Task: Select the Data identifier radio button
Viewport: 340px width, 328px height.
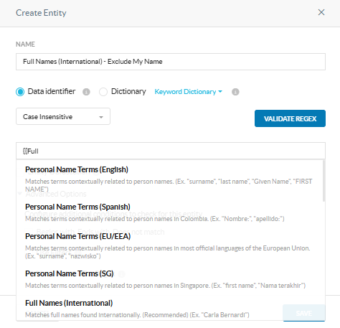Action: click(20, 92)
